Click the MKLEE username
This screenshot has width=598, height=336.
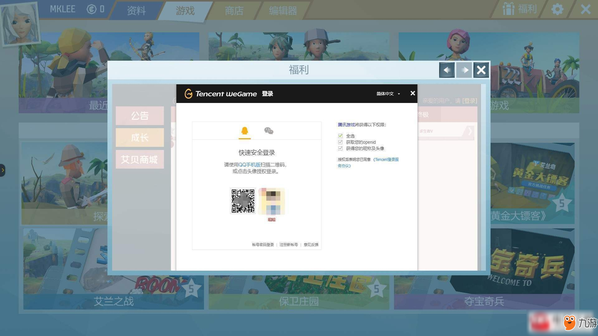[63, 9]
